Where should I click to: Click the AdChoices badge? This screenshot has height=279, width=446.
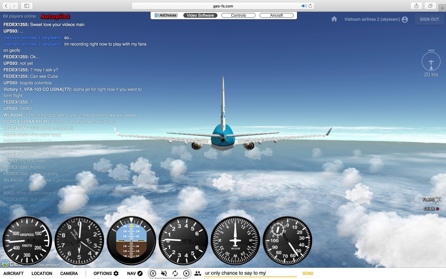click(x=166, y=15)
